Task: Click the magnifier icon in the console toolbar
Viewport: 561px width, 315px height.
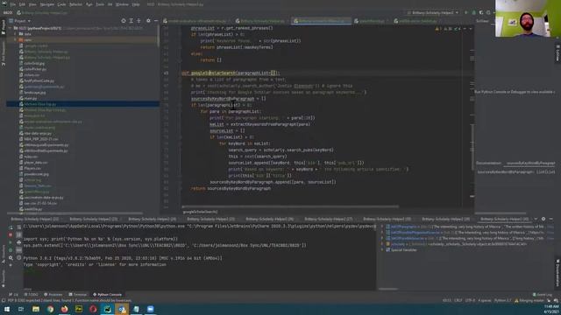Action: [x=11, y=257]
